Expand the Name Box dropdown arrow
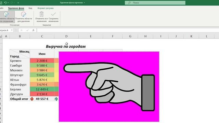Screen dimensions: 219x123 [12, 30]
